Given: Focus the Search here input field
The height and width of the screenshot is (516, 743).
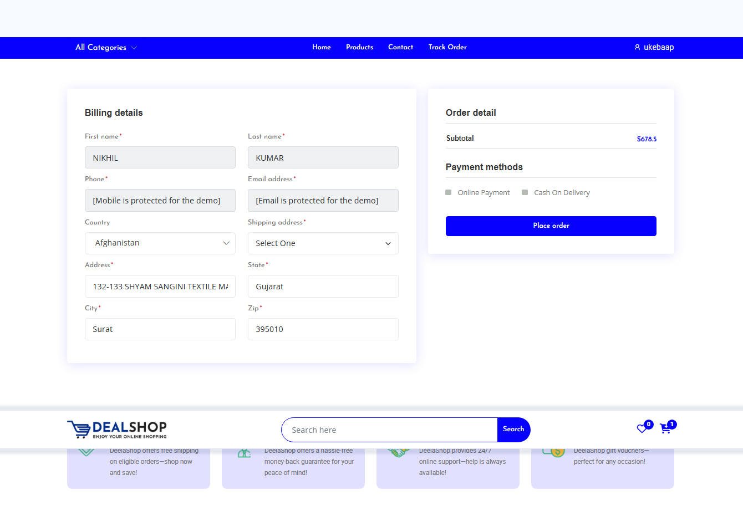Looking at the screenshot, I should click(x=389, y=430).
